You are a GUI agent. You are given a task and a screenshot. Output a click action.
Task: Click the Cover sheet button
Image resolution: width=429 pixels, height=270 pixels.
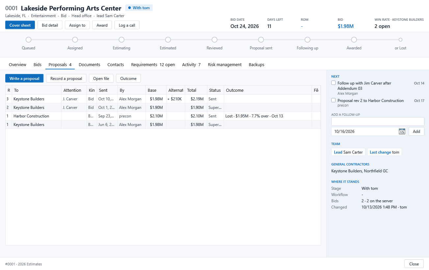point(20,25)
